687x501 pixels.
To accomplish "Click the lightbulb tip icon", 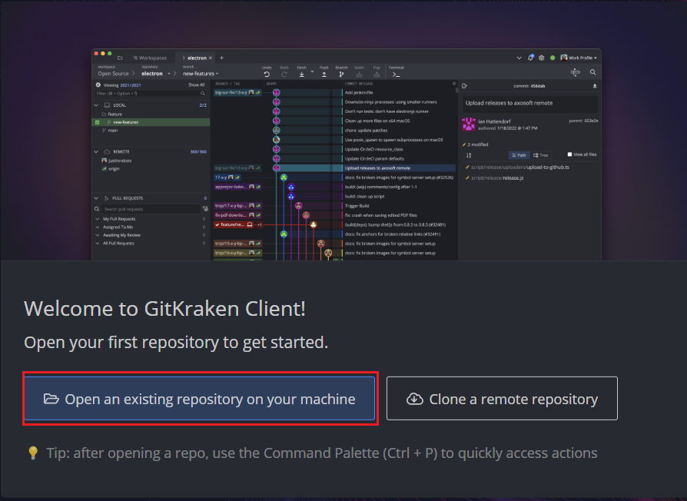I will pos(33,453).
